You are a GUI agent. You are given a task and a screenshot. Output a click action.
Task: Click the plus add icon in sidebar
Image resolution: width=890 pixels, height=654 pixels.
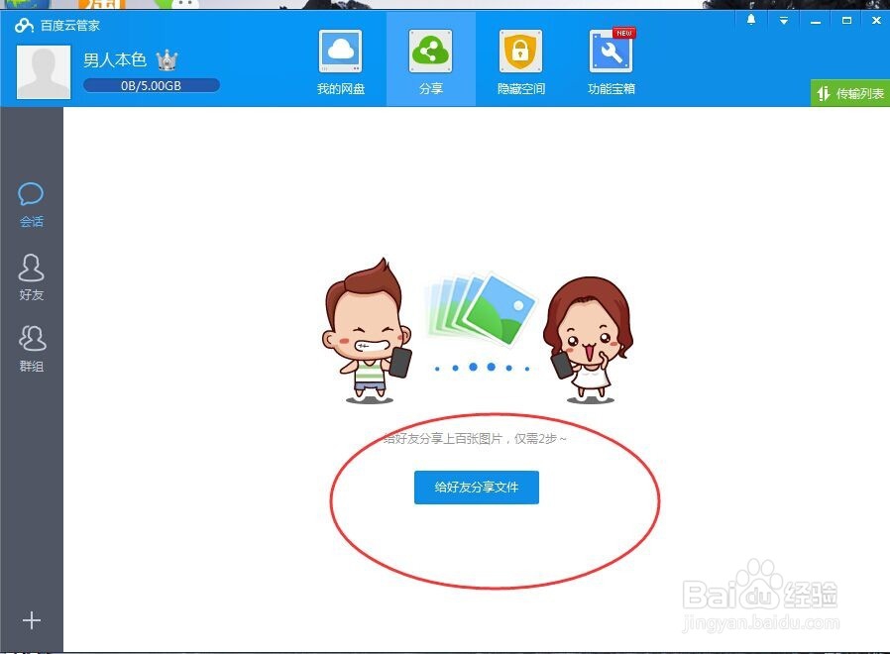[x=31, y=620]
